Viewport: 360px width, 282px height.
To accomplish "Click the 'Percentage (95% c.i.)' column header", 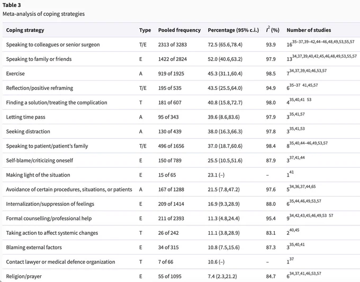I will tap(233, 30).
